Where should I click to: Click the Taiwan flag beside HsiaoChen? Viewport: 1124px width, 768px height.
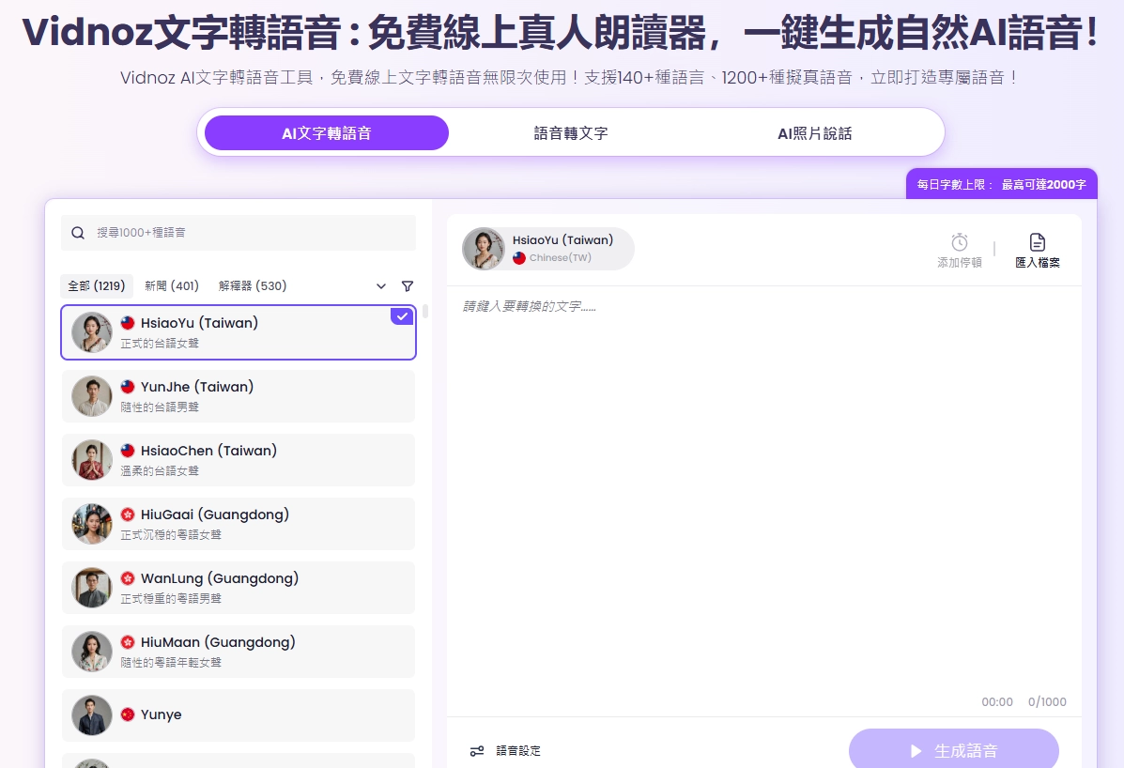(128, 451)
